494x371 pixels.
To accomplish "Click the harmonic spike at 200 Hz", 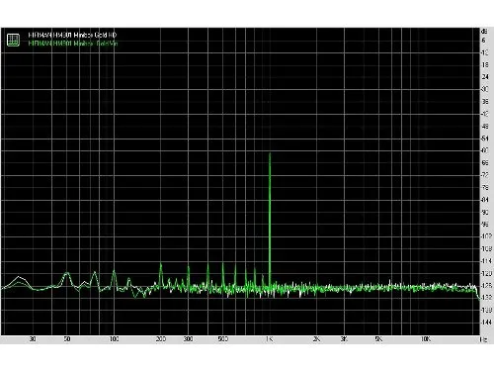I will point(161,265).
